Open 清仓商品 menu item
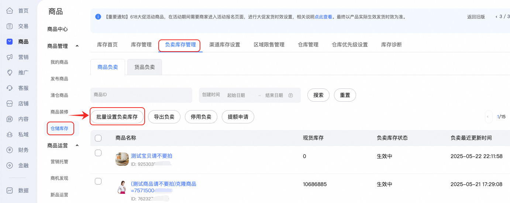The image size is (510, 203). coord(59,95)
